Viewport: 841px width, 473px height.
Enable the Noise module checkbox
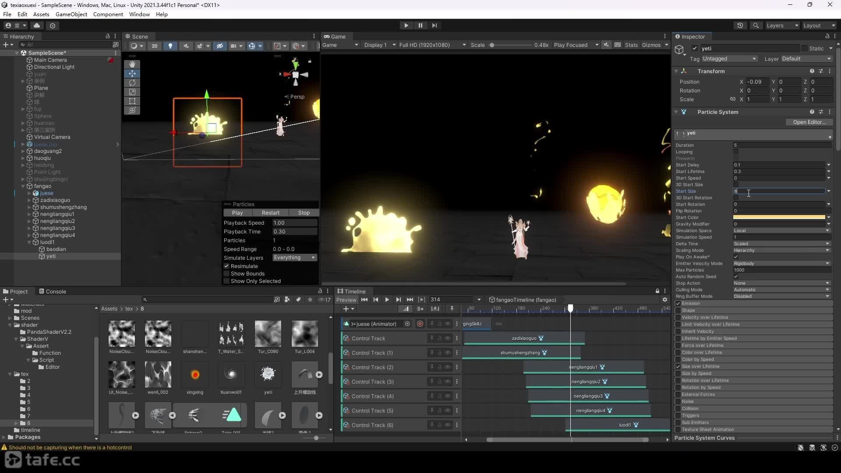coord(678,402)
